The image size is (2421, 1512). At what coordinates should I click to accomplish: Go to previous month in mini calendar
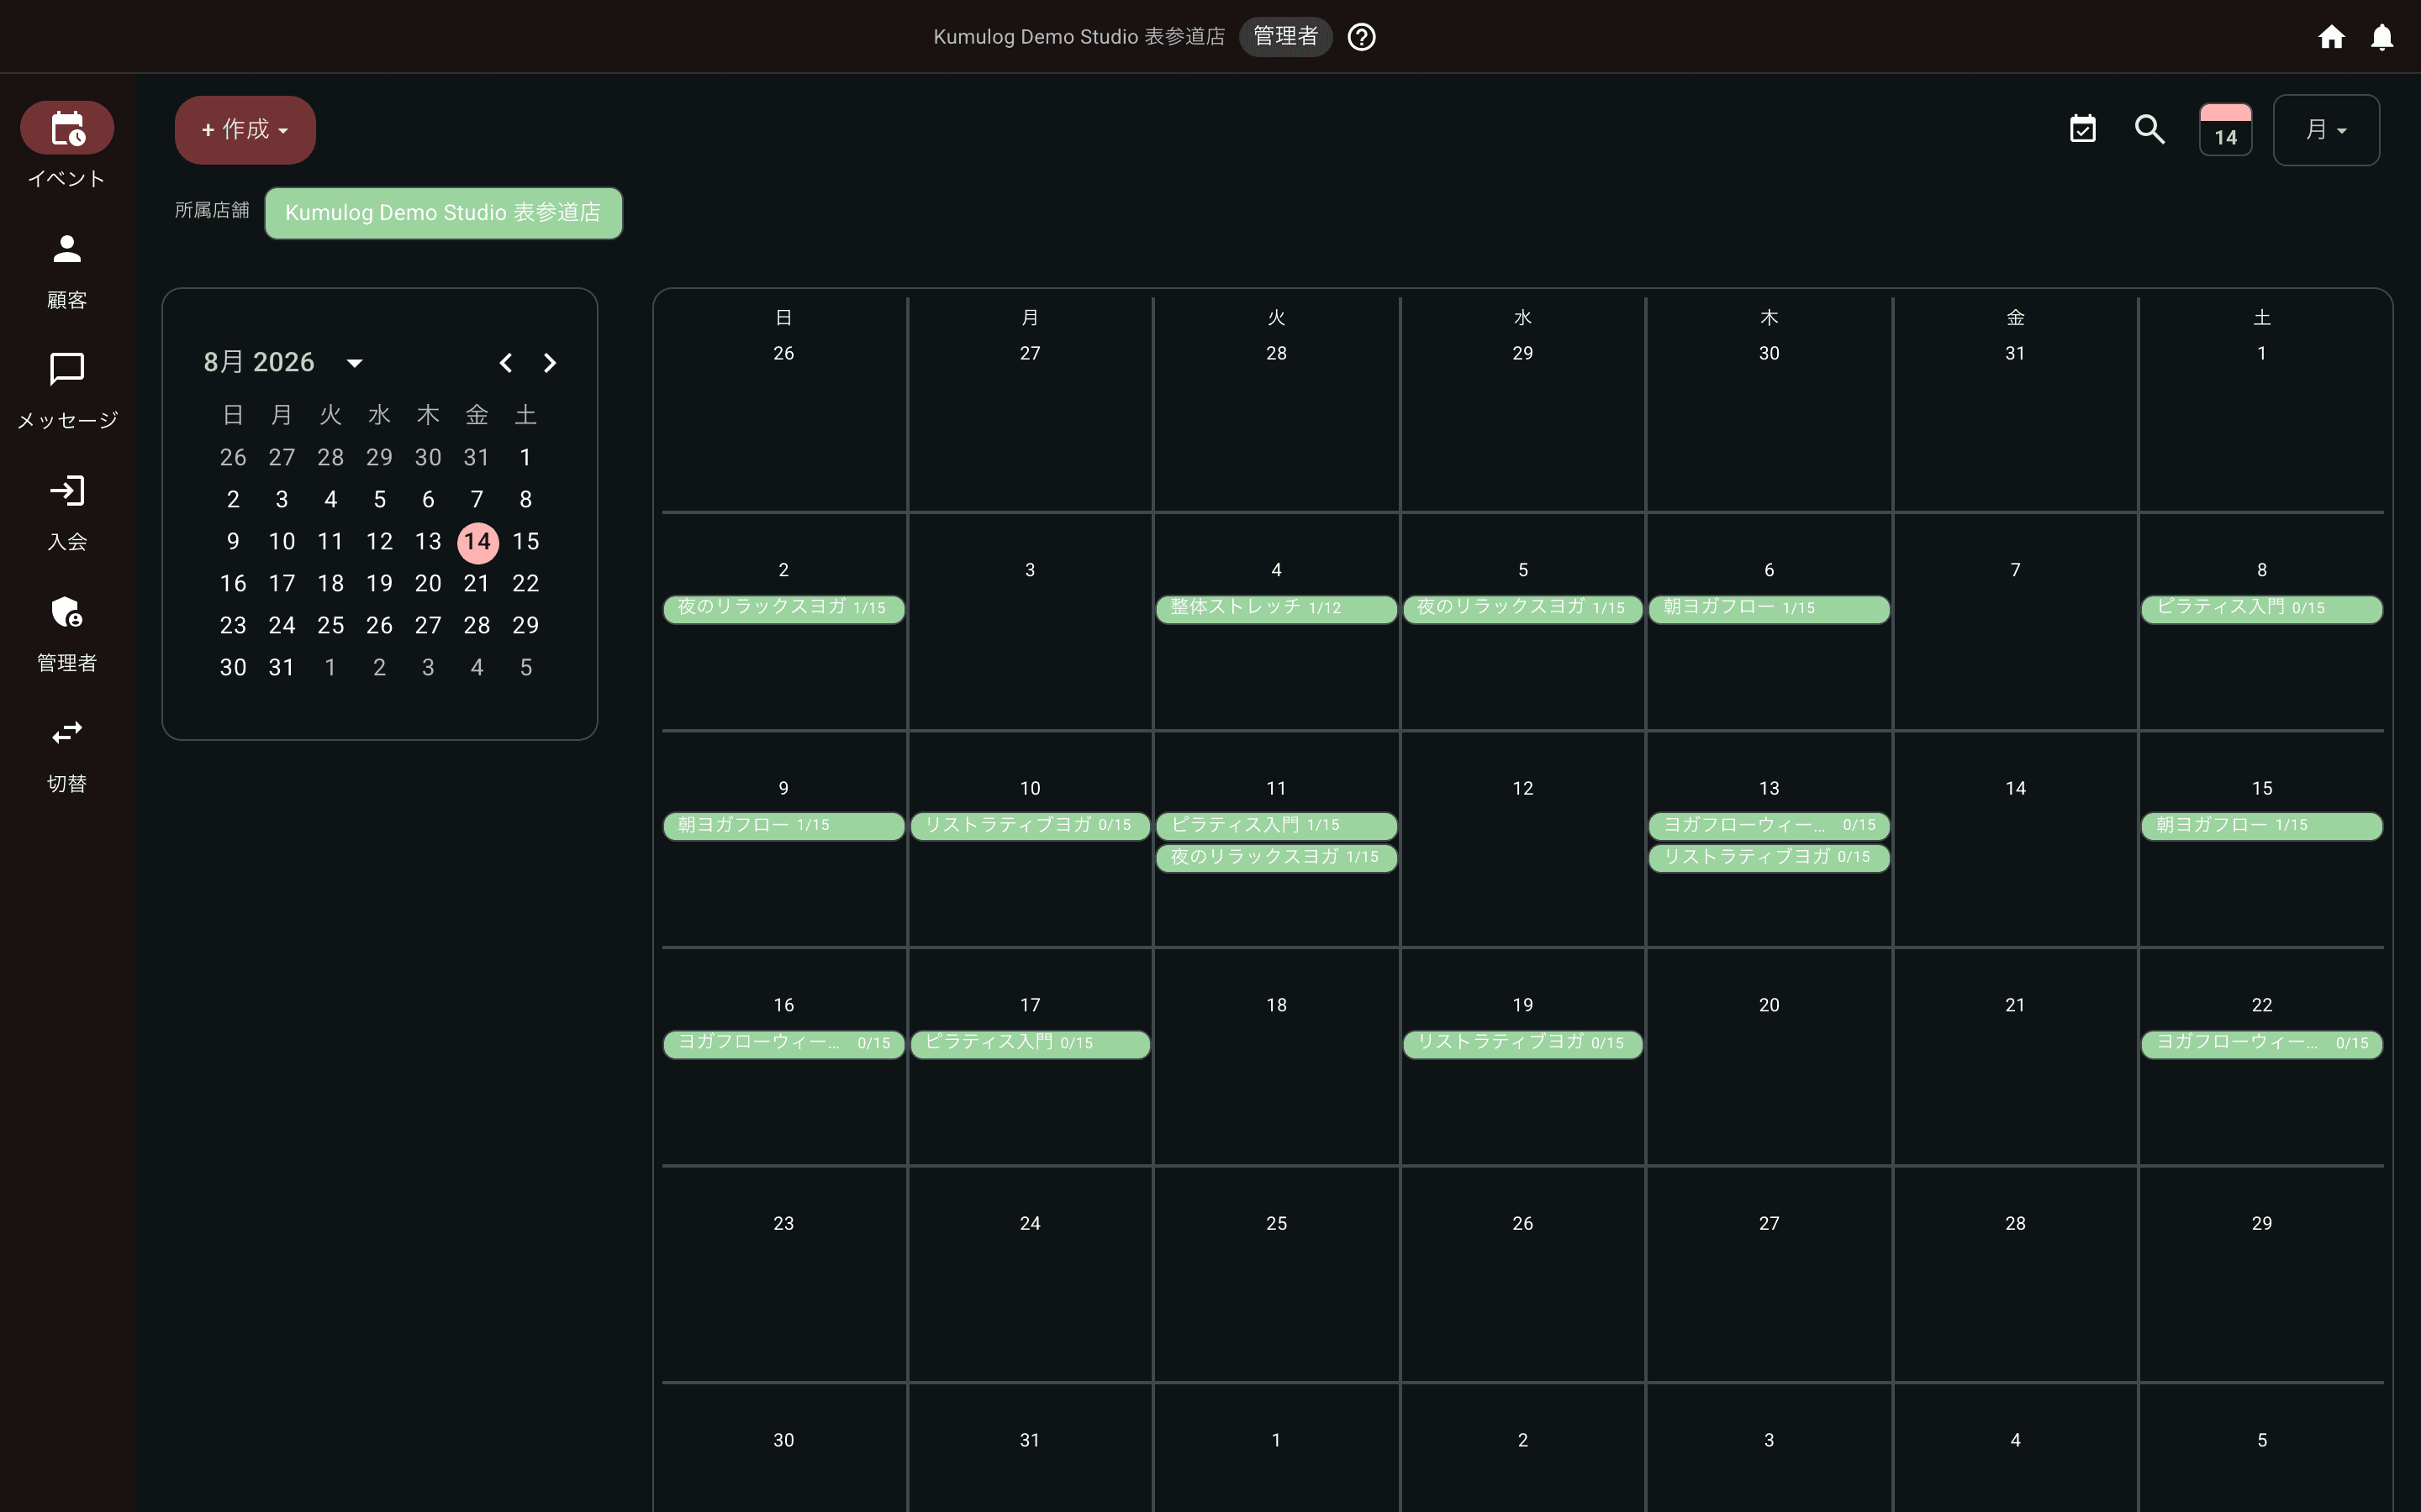[x=506, y=363]
